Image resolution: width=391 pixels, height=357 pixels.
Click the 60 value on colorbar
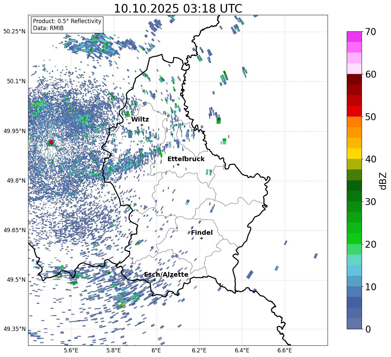[x=371, y=74]
